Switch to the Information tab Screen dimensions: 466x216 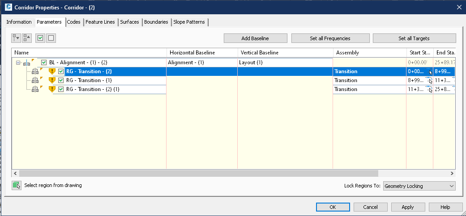19,22
